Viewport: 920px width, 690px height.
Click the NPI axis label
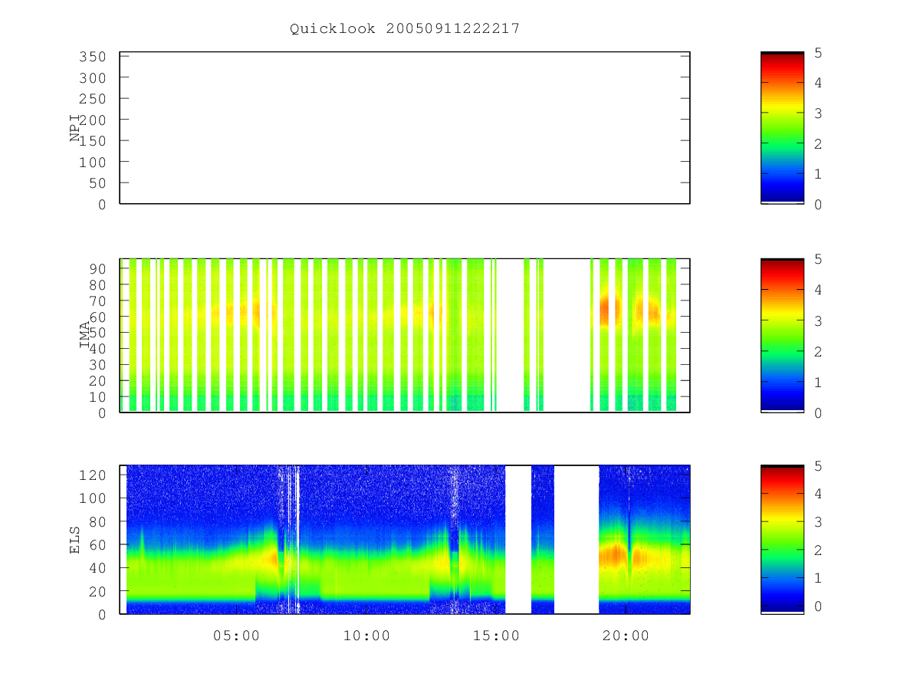pos(75,128)
